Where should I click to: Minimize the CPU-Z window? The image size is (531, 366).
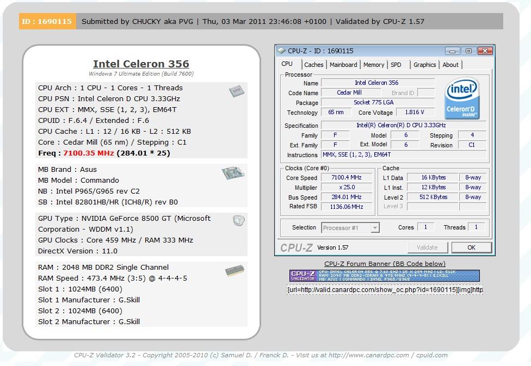[452, 51]
